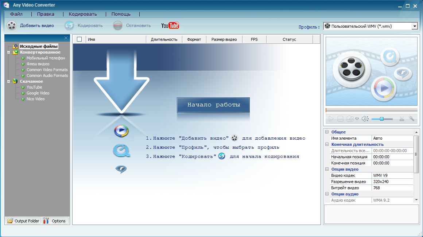Click the Начало работы banner button
This screenshot has height=237, width=423.
(x=213, y=105)
